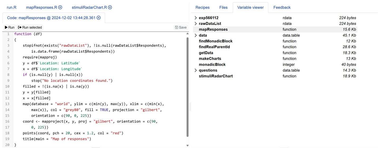
Task: Expand the data variable row
Action: 196,35
